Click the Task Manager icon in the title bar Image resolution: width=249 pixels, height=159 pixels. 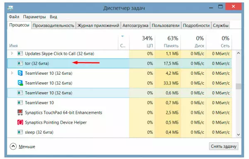(10, 8)
